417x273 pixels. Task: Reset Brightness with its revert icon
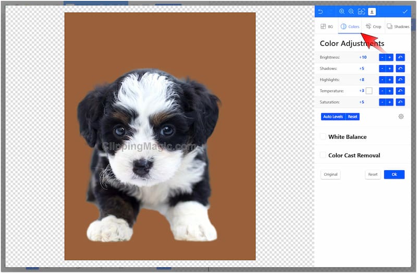[400, 57]
